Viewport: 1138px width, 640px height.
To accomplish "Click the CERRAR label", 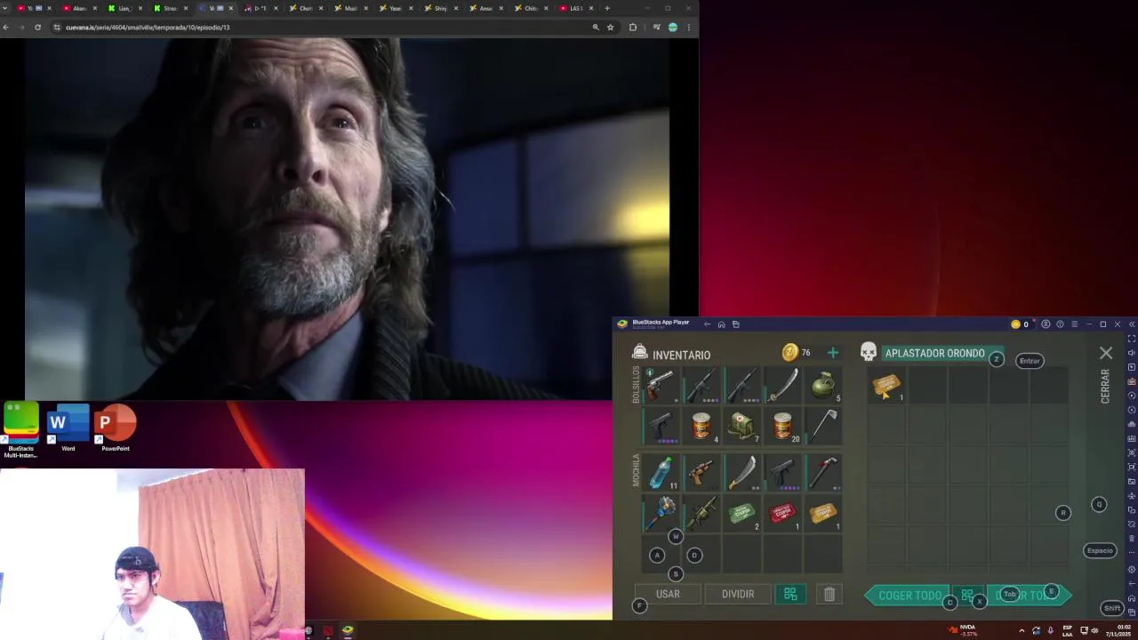I will 1105,387.
